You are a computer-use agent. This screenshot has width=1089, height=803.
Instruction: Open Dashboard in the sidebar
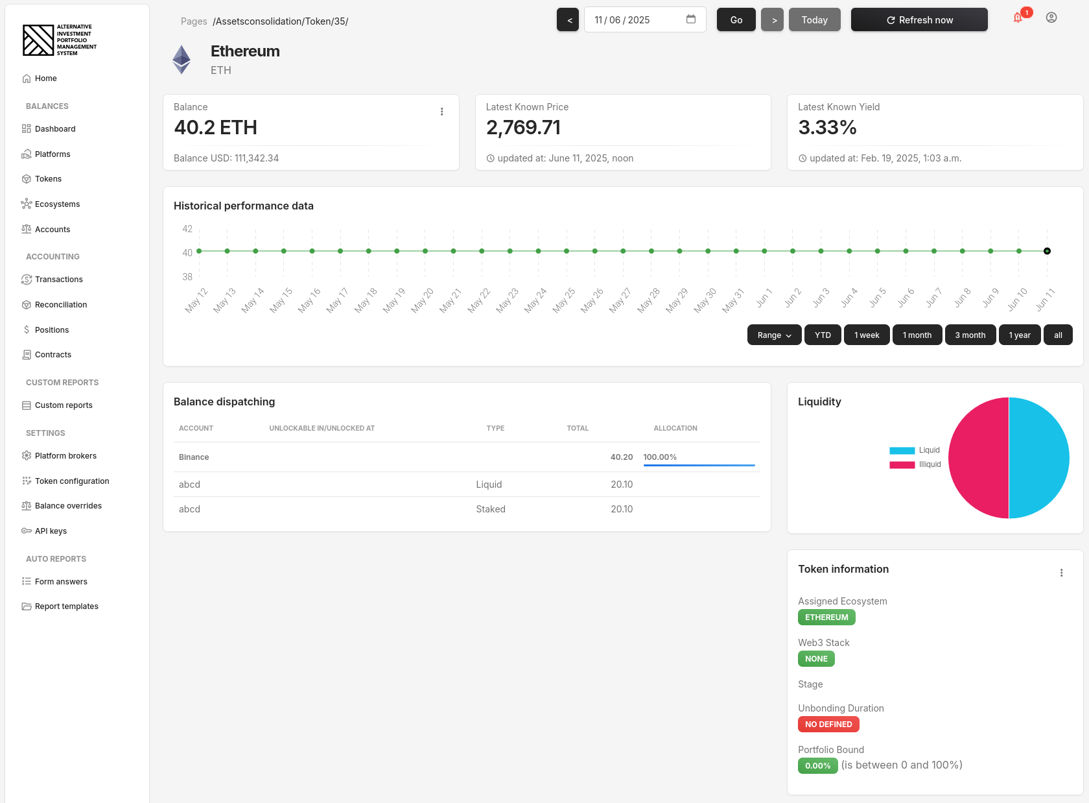pyautogui.click(x=55, y=129)
